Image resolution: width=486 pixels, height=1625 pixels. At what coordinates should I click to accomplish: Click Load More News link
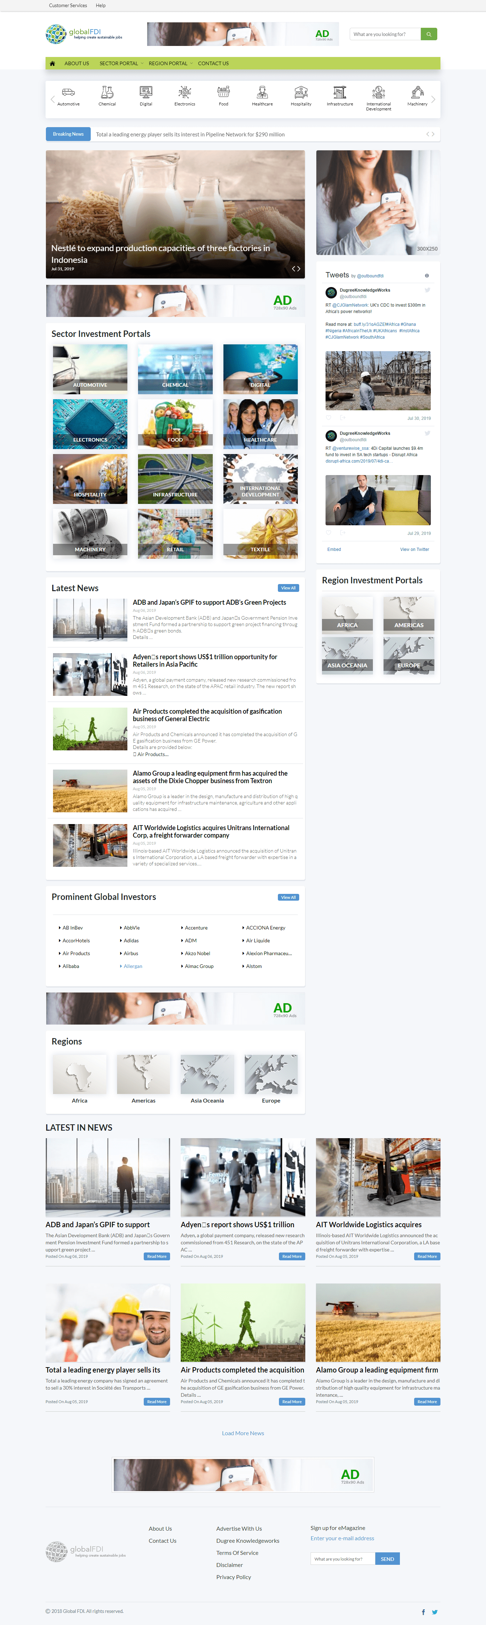pyautogui.click(x=243, y=1433)
